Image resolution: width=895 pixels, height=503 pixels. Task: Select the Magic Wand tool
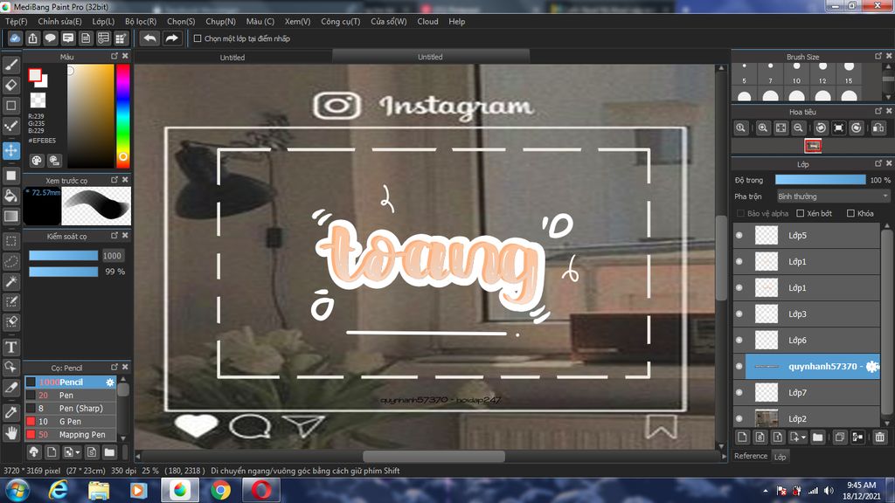(x=10, y=282)
